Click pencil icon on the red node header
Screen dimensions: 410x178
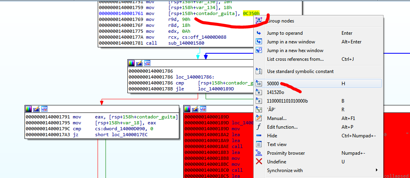tap(196, 109)
